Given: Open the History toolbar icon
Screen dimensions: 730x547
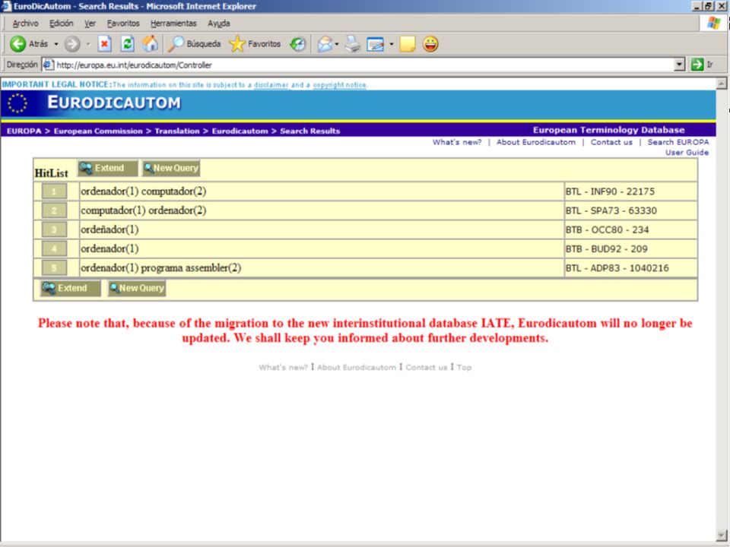Looking at the screenshot, I should 297,44.
